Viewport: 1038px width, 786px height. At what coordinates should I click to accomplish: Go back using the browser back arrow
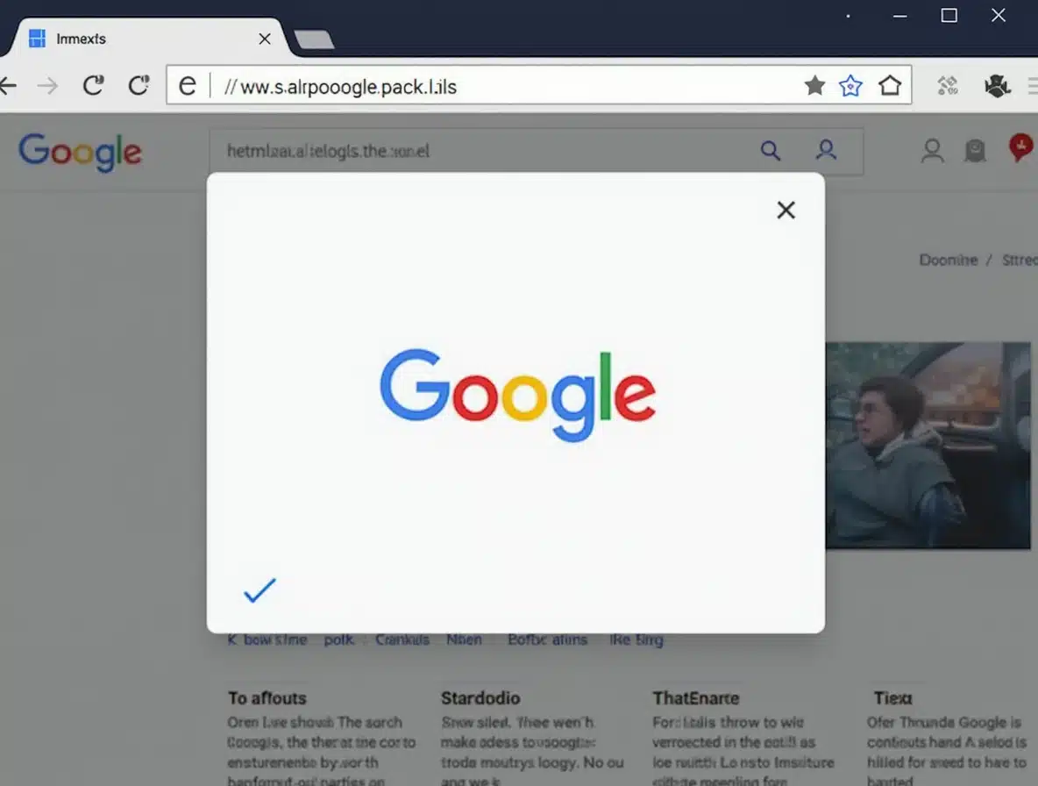8,85
